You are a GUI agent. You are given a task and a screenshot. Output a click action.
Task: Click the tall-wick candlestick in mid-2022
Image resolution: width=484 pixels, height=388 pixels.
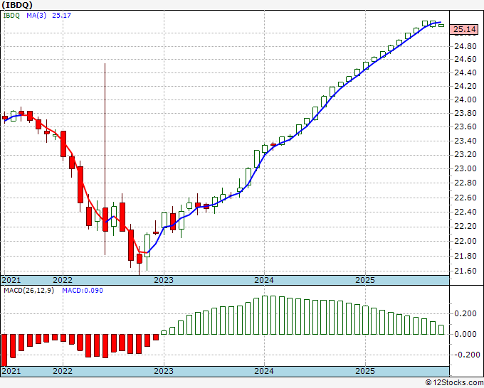pyautogui.click(x=105, y=220)
